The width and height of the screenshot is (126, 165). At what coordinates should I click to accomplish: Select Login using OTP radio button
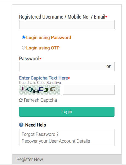point(24,48)
